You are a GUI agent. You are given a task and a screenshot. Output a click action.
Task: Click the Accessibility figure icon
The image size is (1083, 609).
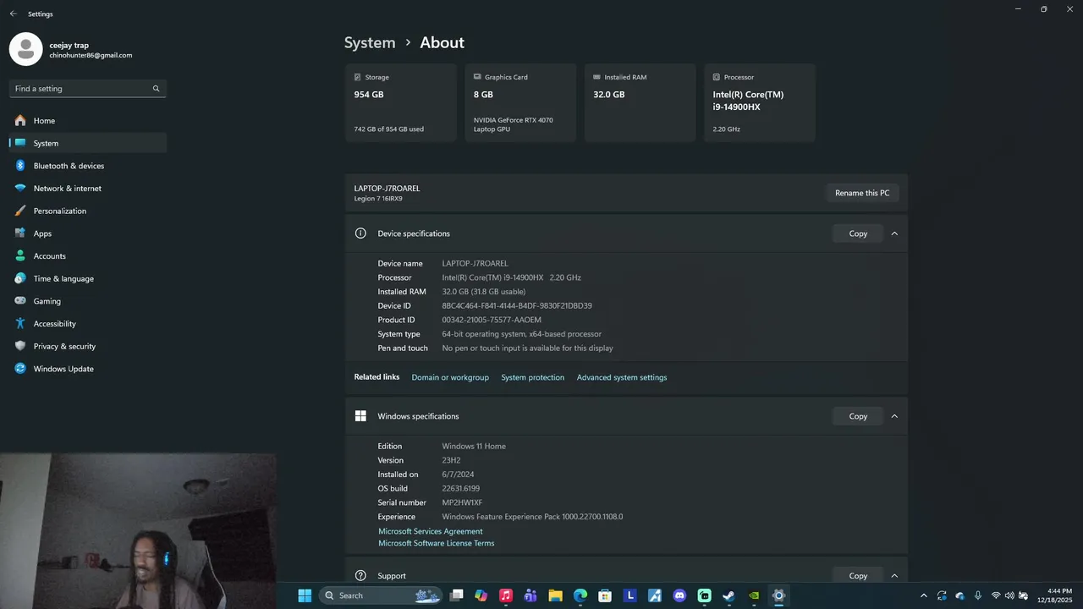(x=20, y=324)
